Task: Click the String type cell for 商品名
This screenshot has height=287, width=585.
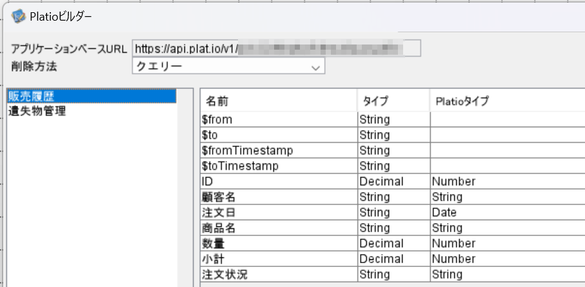Action: (393, 228)
